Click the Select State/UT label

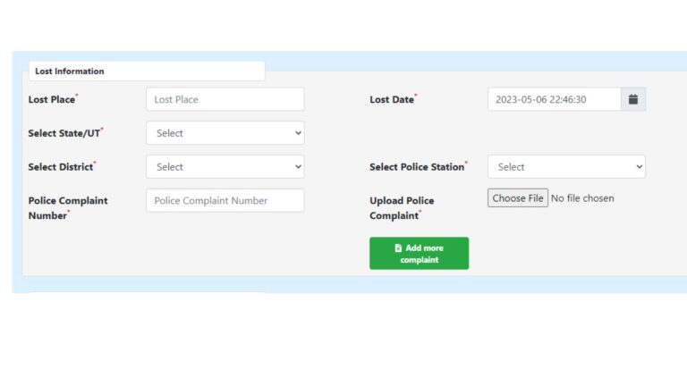[x=64, y=133]
